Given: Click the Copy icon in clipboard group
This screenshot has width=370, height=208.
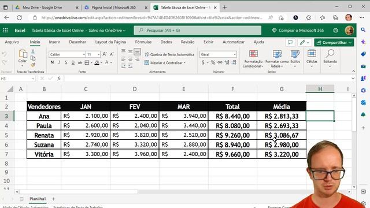Looking at the screenshot, I should (33, 58).
